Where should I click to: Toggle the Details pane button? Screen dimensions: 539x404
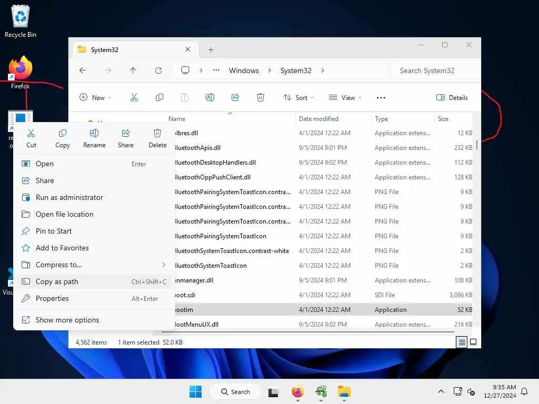point(452,97)
